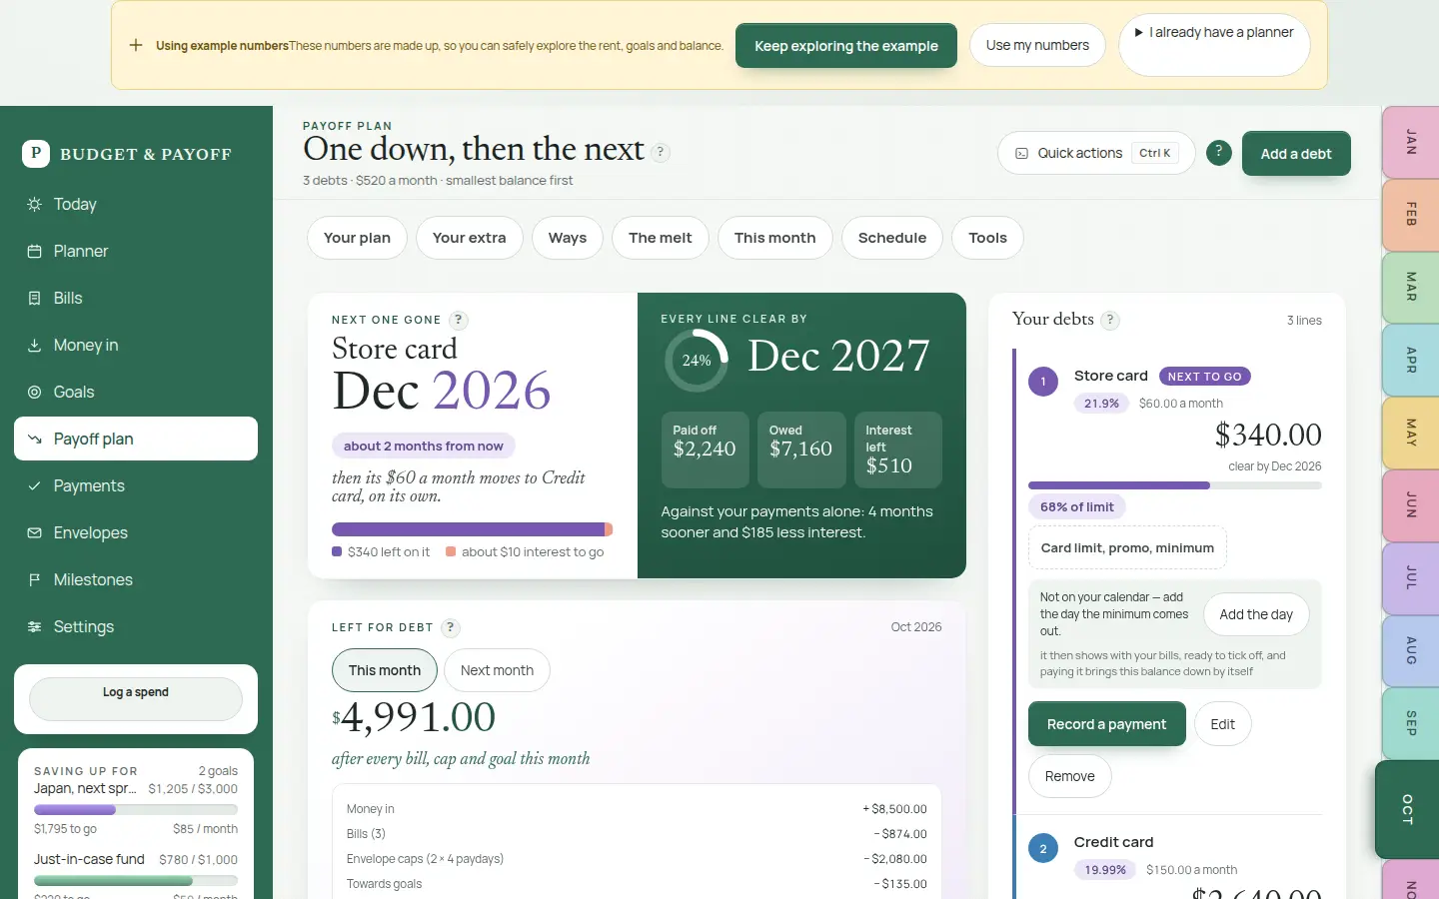Open the Schedule tab
The image size is (1439, 899).
tap(892, 238)
